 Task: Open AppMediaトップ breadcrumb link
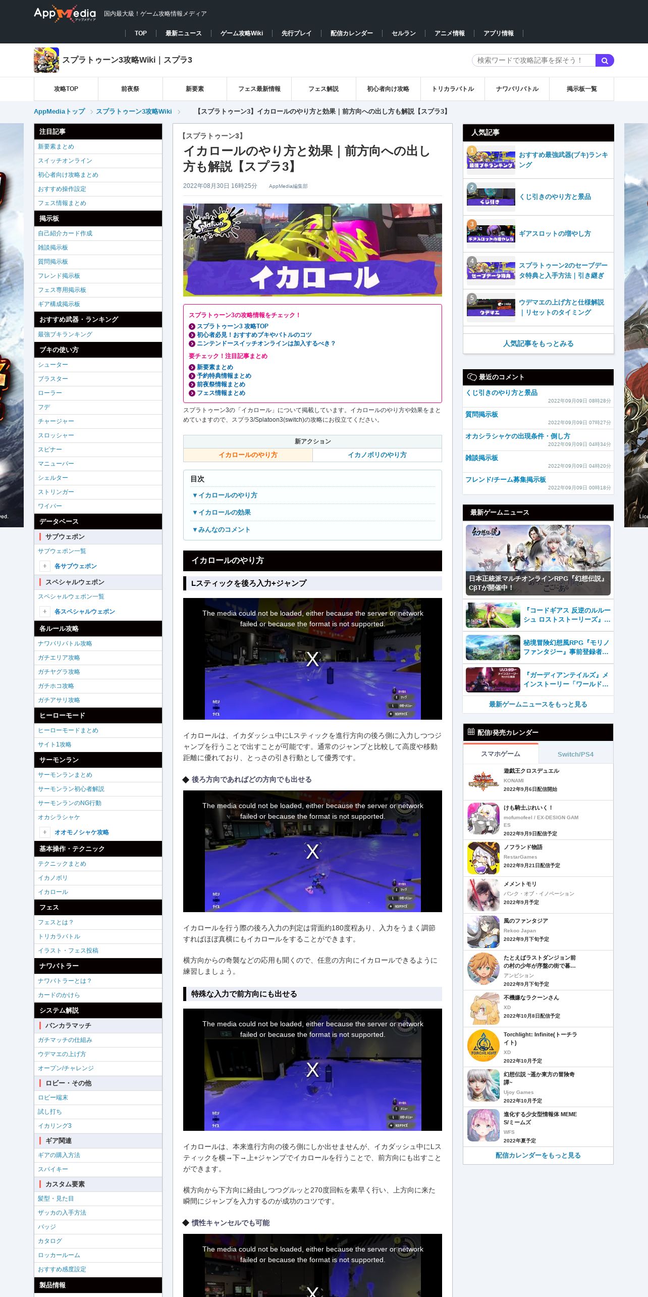(x=60, y=112)
